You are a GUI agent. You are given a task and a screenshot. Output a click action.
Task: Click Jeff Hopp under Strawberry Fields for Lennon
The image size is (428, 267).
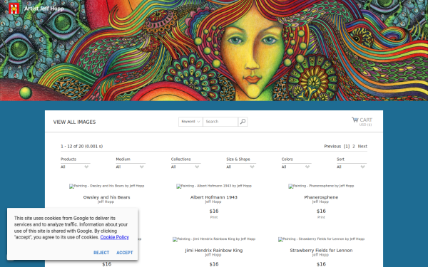[x=320, y=255]
